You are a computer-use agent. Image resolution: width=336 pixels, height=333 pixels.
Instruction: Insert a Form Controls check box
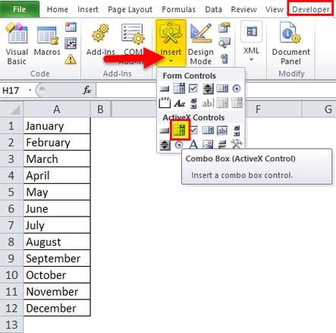193,89
